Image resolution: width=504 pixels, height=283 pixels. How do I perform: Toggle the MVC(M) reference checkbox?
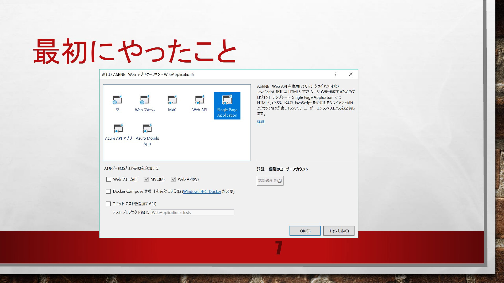(x=146, y=179)
